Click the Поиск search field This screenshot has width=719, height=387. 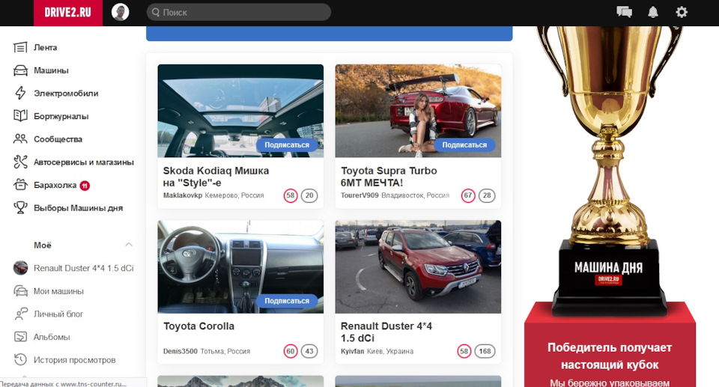pyautogui.click(x=238, y=13)
